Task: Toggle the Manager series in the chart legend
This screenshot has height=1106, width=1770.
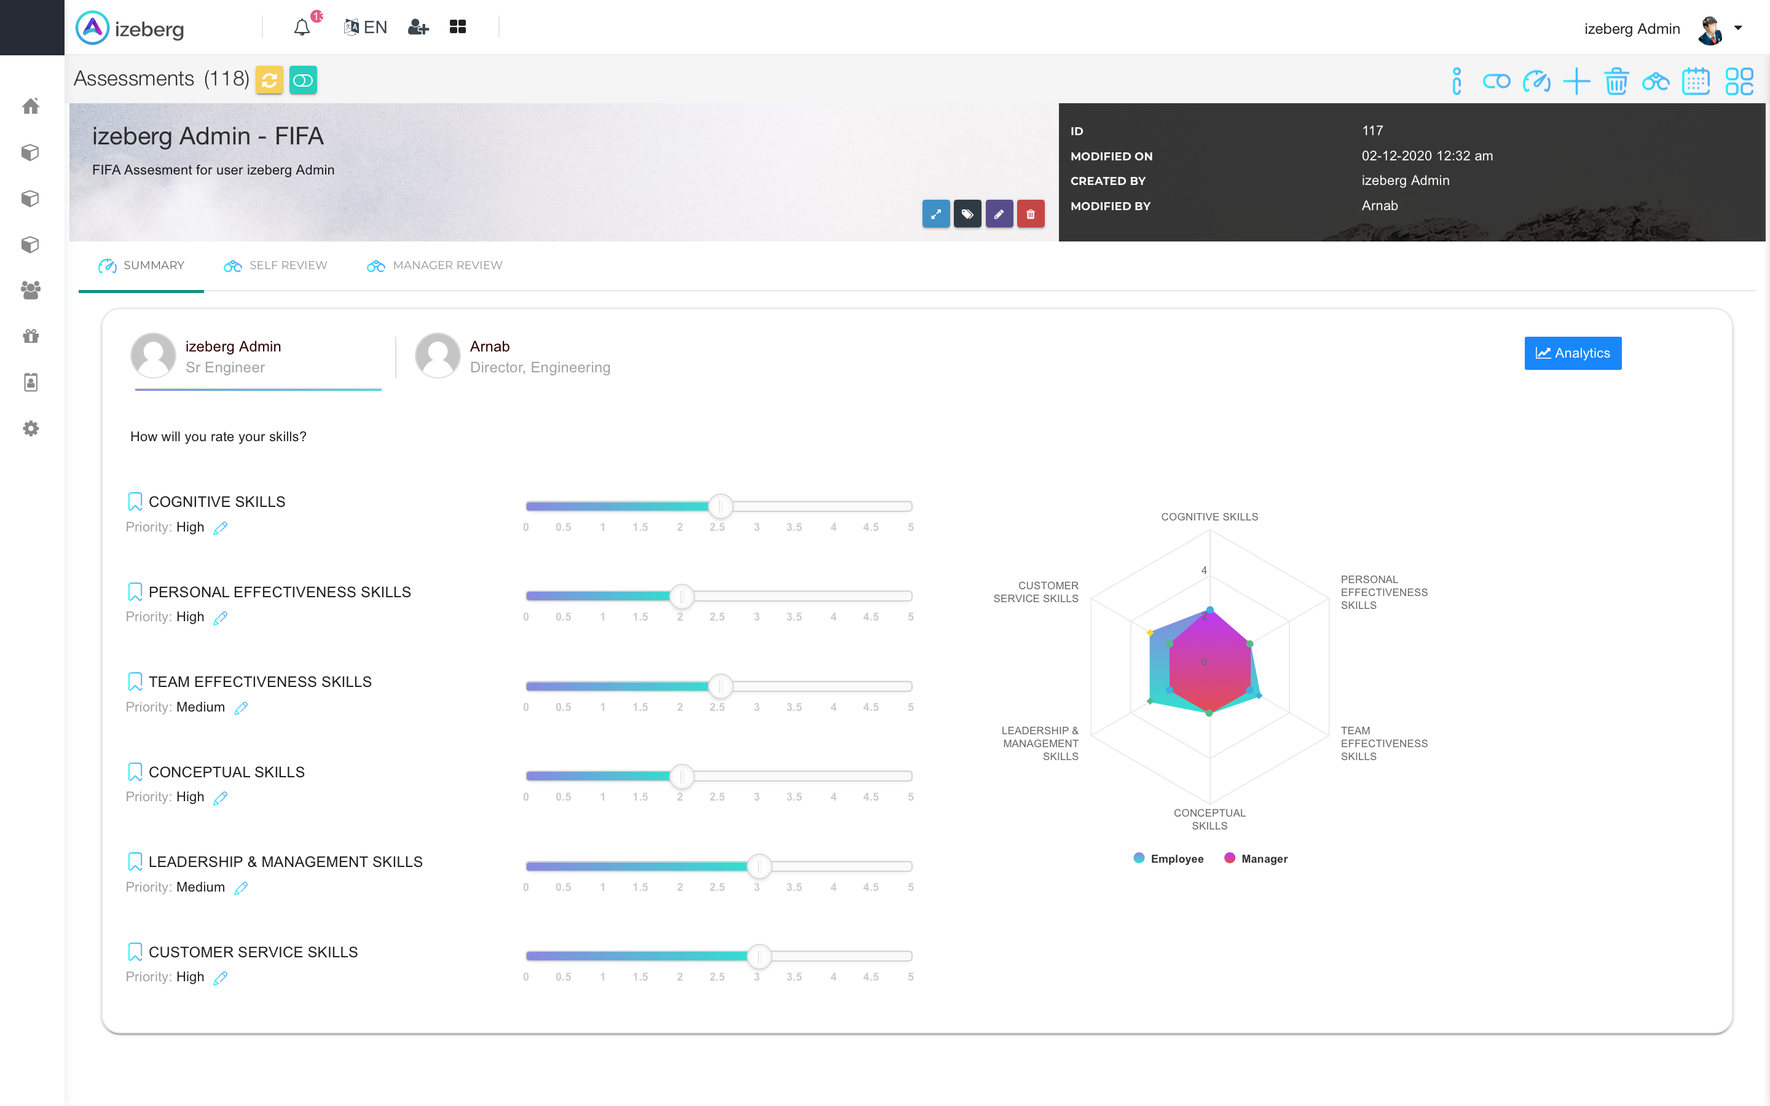Action: coord(1256,859)
